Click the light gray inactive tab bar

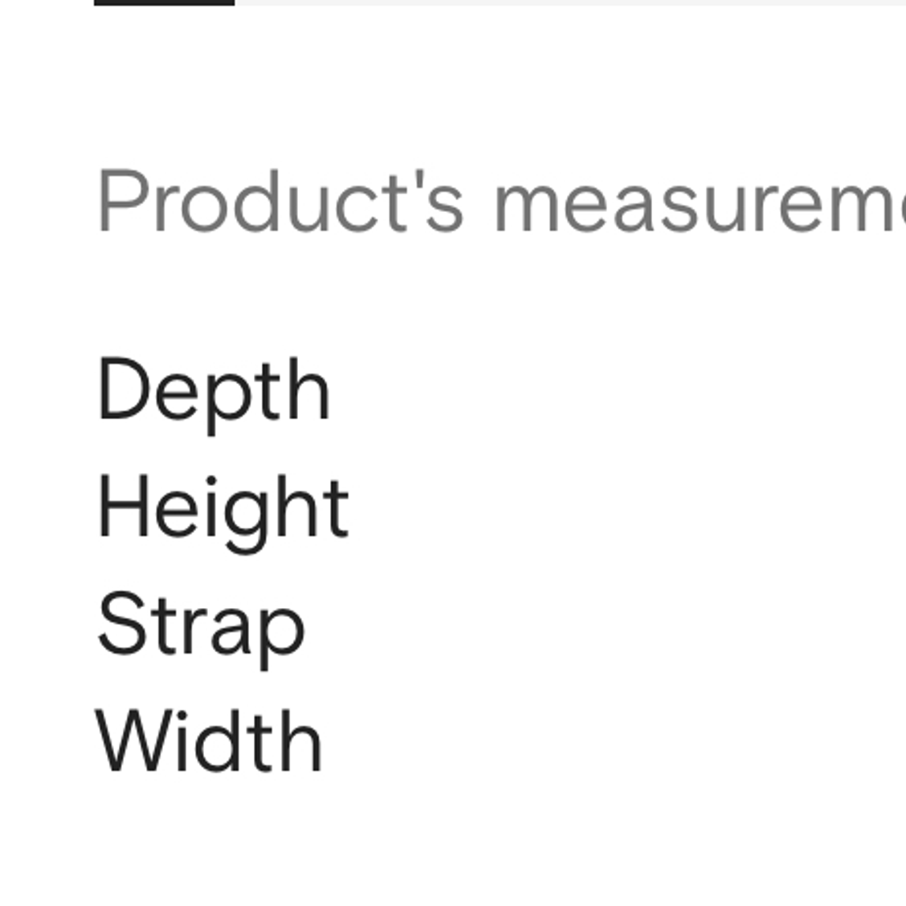(570, 3)
